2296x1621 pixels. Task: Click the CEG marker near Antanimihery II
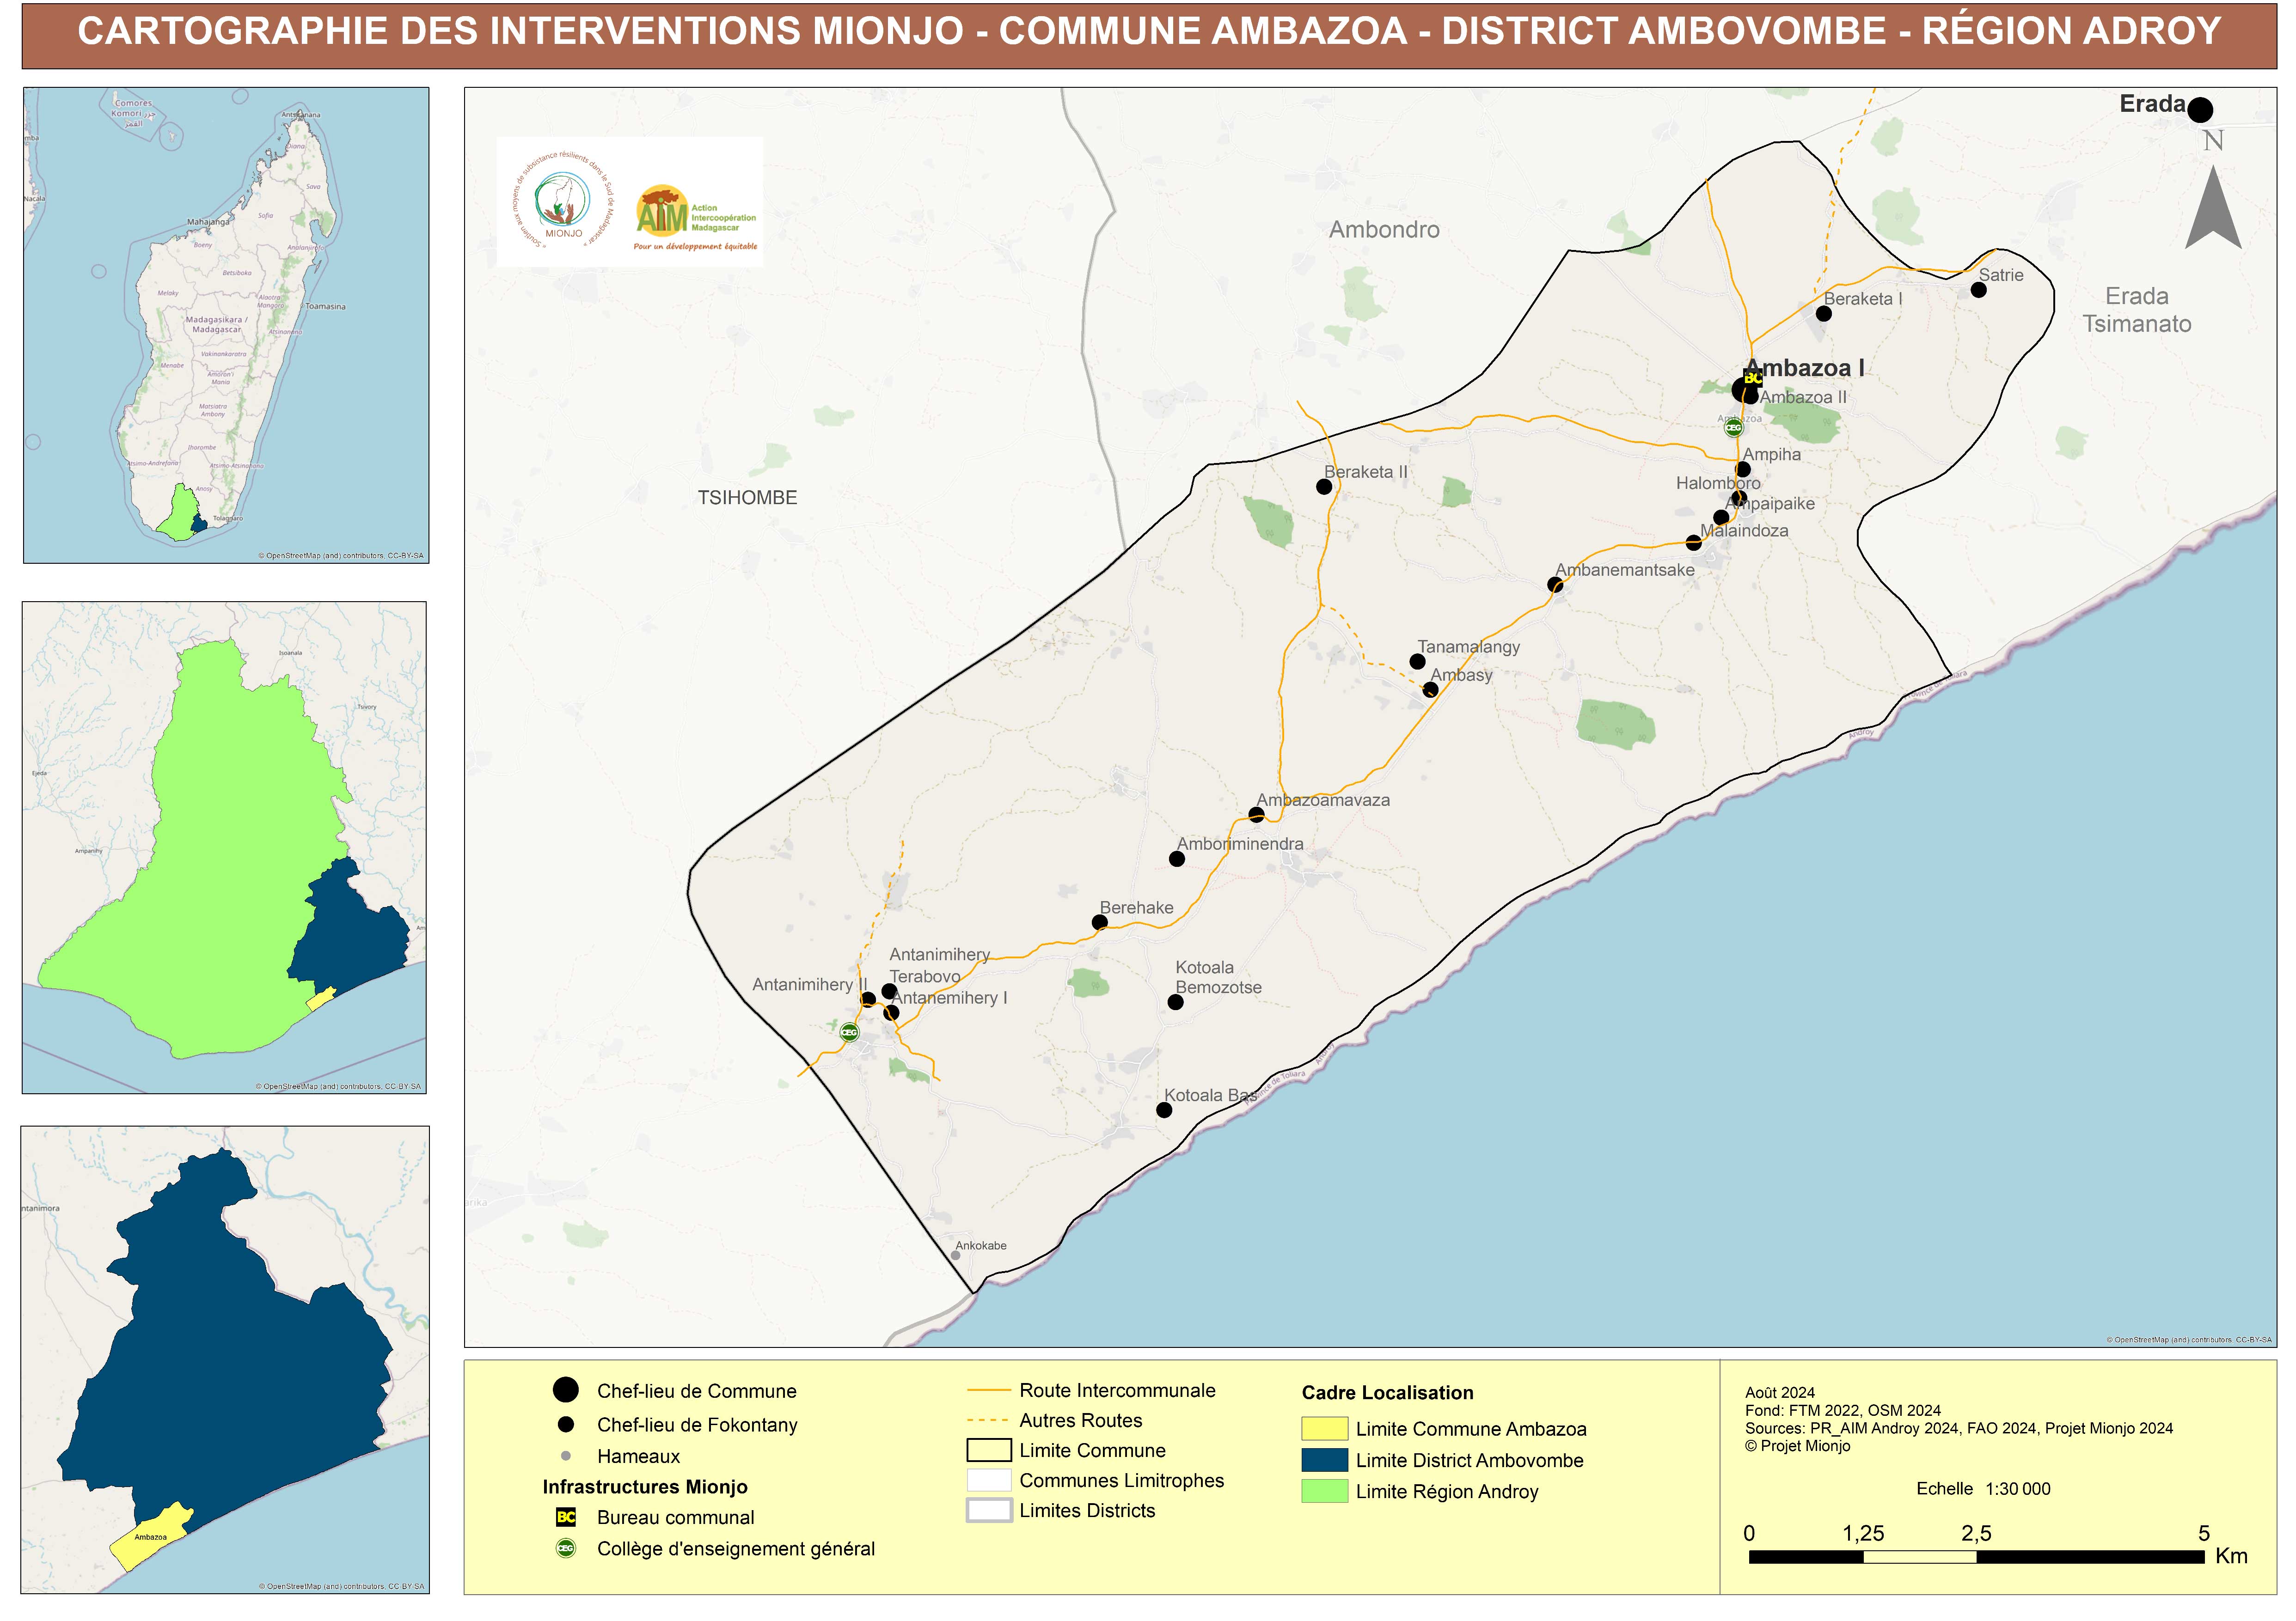849,1032
